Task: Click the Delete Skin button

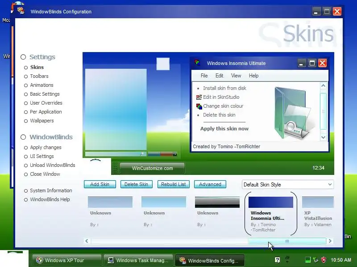Action: [136, 184]
